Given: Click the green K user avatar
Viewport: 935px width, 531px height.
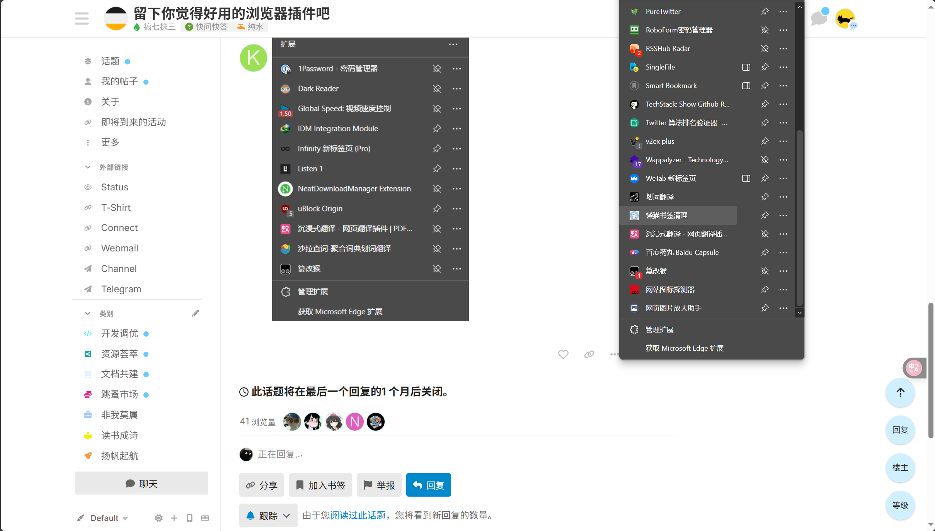Looking at the screenshot, I should [x=254, y=58].
